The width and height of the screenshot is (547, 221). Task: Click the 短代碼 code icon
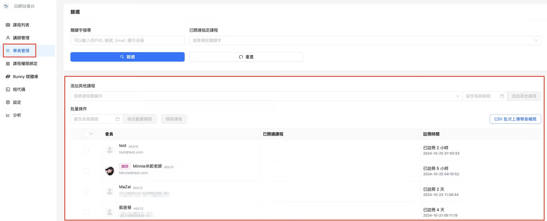coord(8,89)
